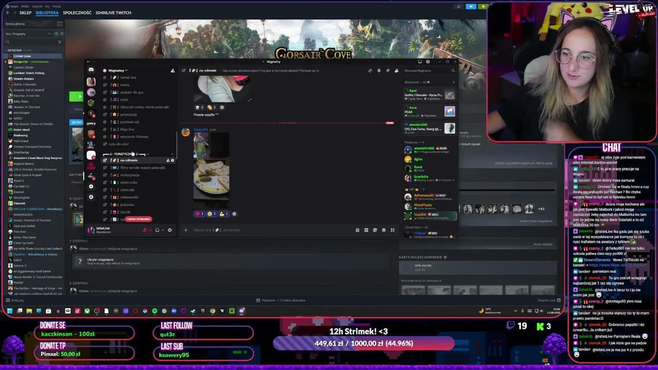Click the attach file plus in message bar
The width and height of the screenshot is (658, 370).
(186, 230)
